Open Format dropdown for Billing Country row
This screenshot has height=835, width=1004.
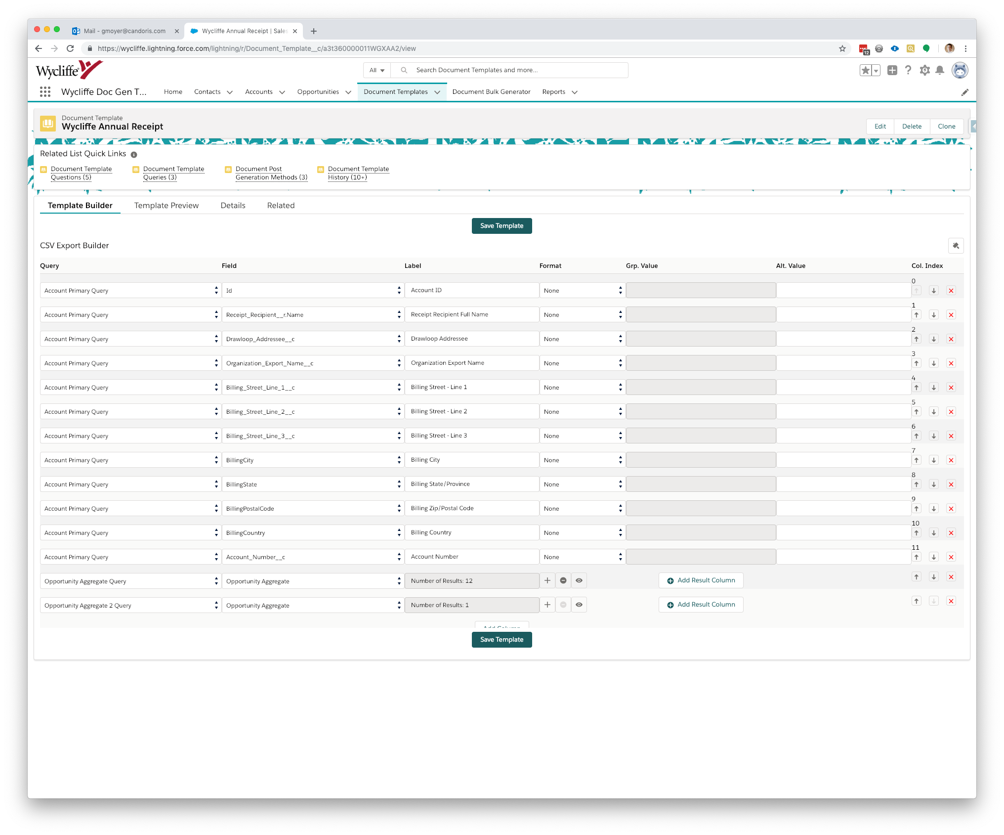(x=582, y=533)
